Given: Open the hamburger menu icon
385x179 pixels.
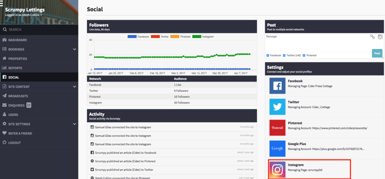Looking at the screenshot, I should coord(1,3).
